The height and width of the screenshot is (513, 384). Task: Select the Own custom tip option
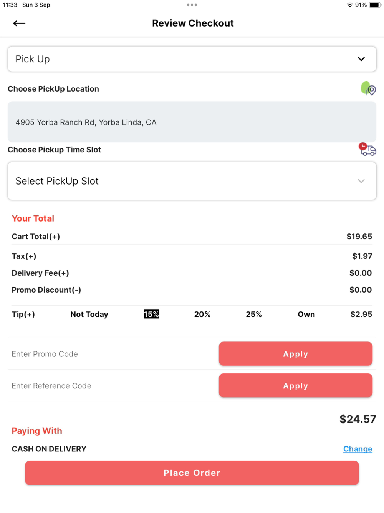coord(306,315)
